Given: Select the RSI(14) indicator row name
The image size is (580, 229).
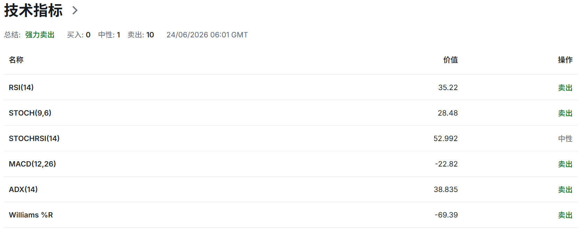Looking at the screenshot, I should (x=21, y=88).
